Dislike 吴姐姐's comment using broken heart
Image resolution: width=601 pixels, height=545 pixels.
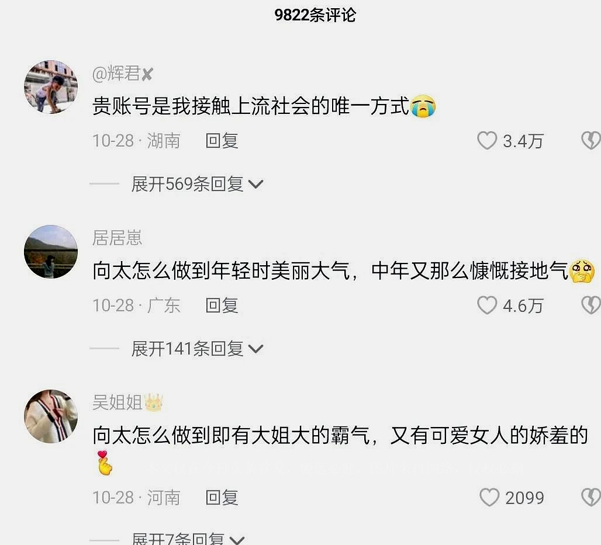click(592, 497)
